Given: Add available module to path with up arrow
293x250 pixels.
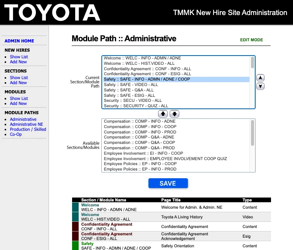Looking at the screenshot, I should (163, 114).
